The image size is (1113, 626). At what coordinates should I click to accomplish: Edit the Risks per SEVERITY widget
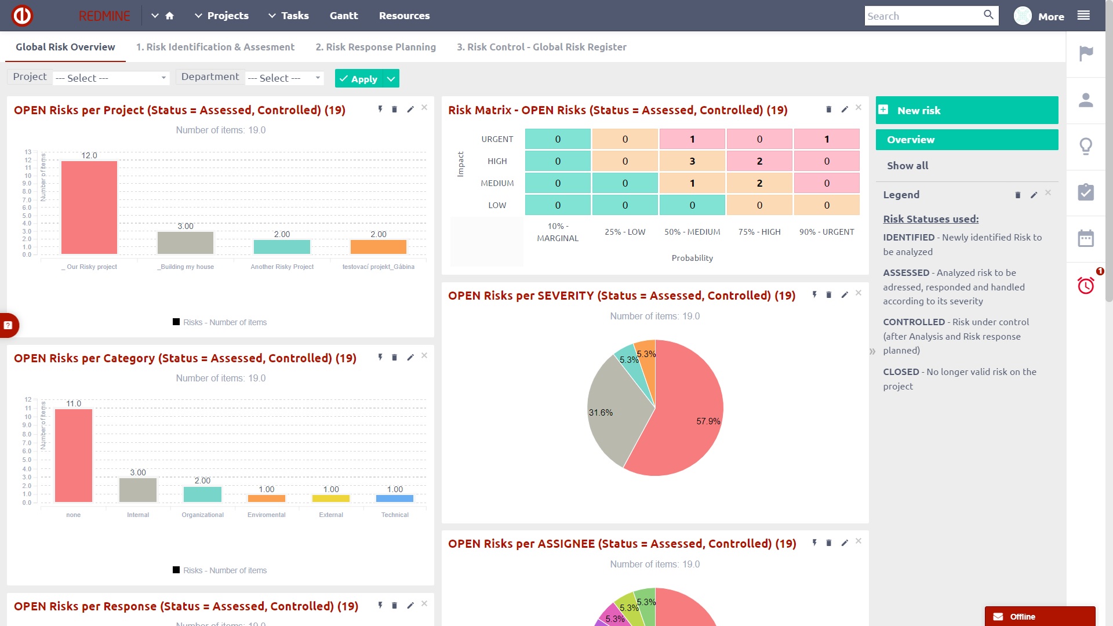click(x=845, y=294)
